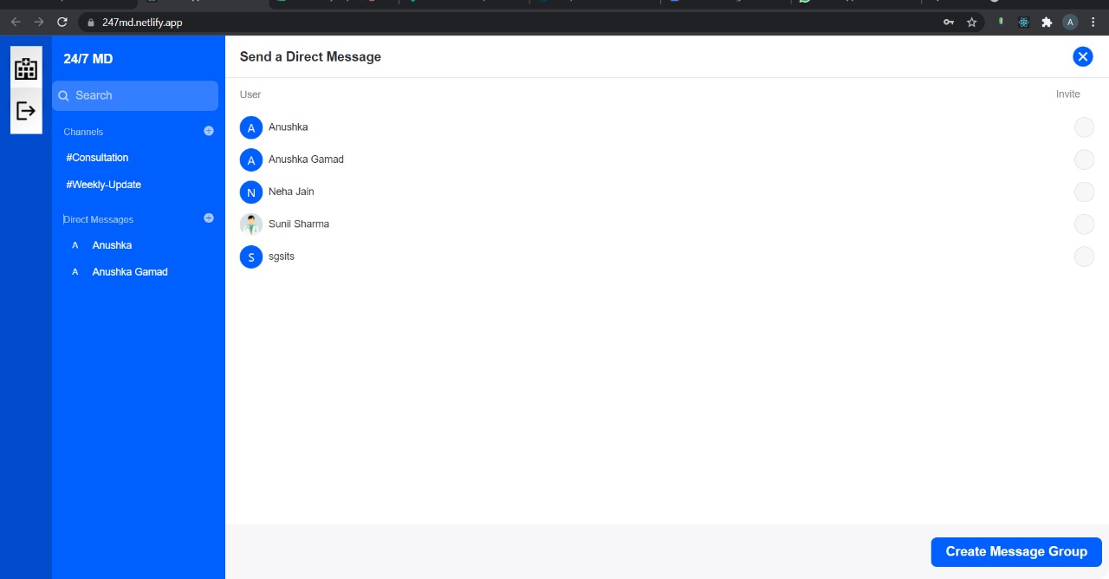The image size is (1109, 579).
Task: Click Anushka's avatar in user list
Action: point(251,128)
